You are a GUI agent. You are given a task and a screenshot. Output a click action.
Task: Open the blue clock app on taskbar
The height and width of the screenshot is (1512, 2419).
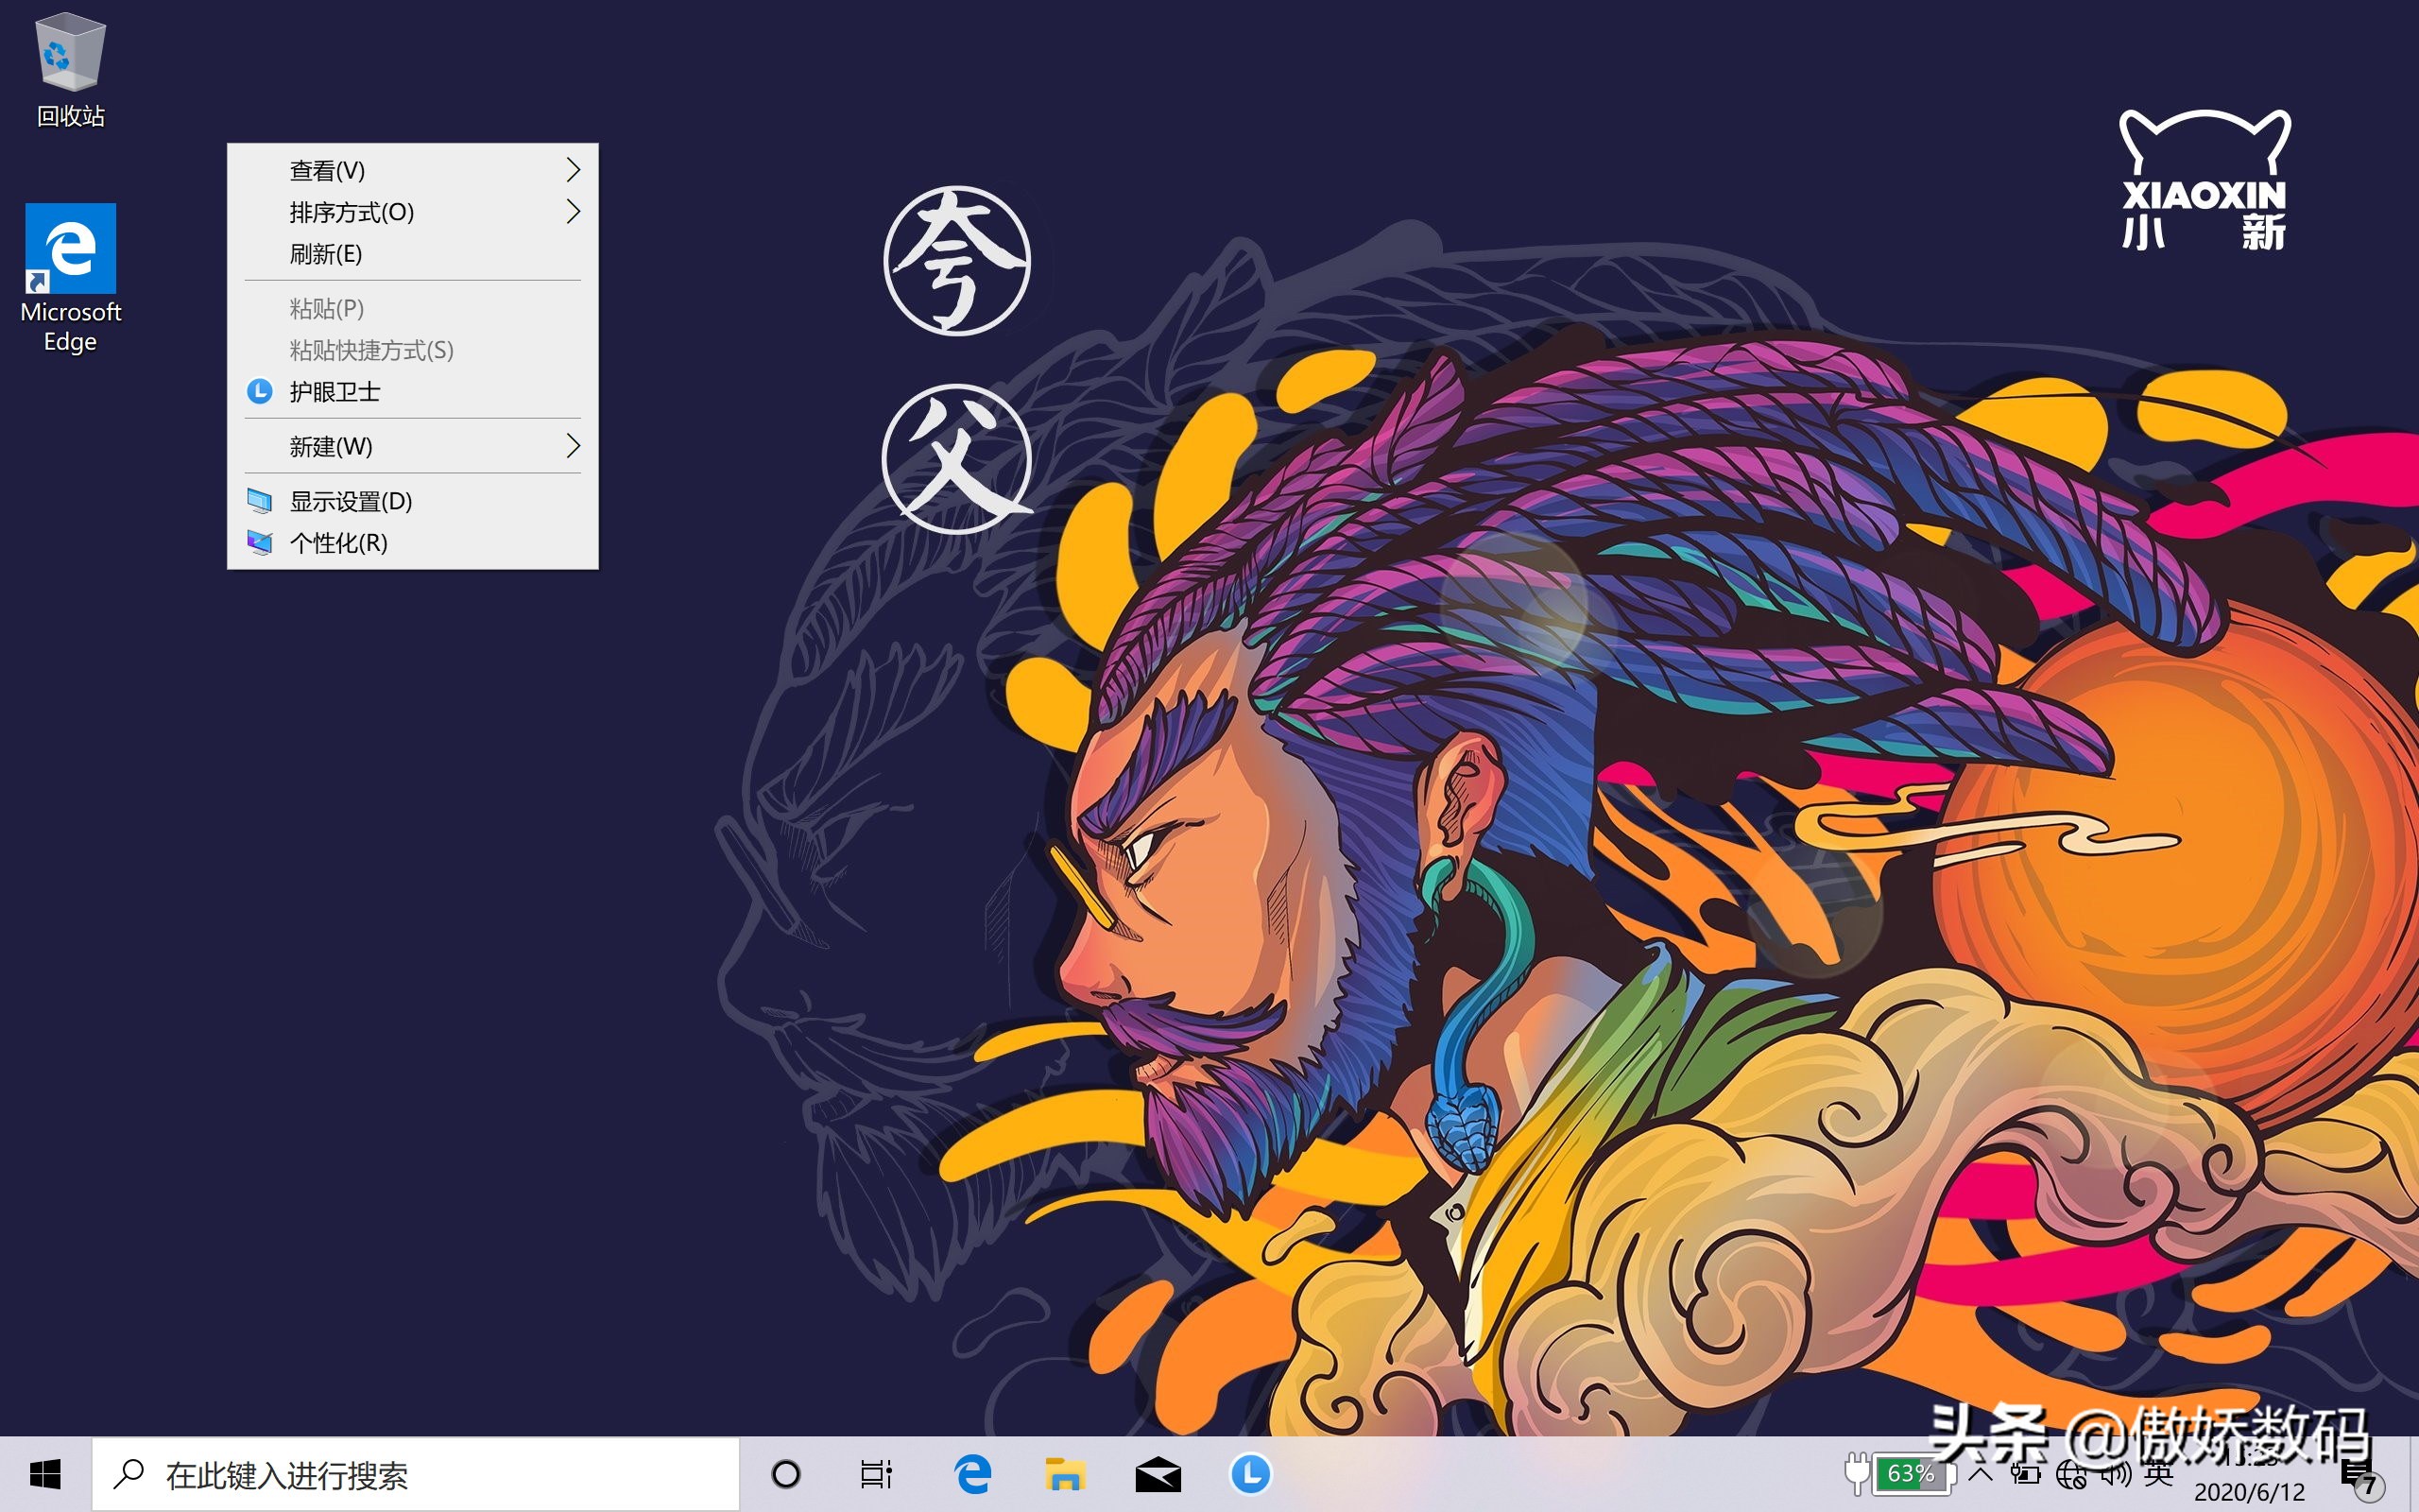[x=1249, y=1474]
